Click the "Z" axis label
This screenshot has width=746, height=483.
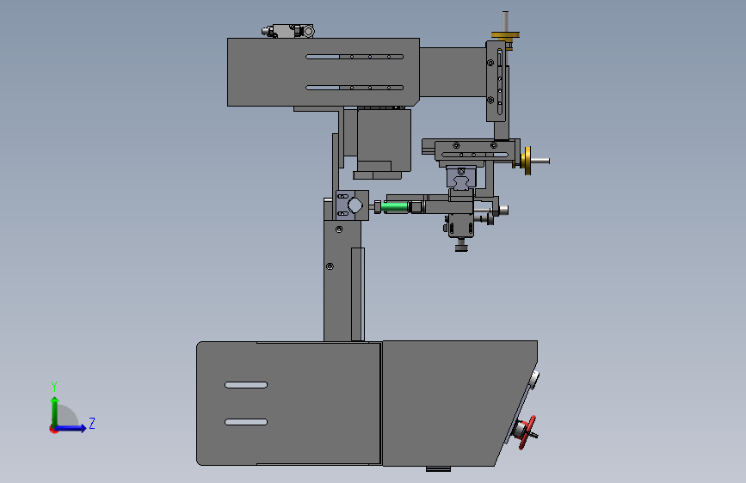pyautogui.click(x=92, y=423)
